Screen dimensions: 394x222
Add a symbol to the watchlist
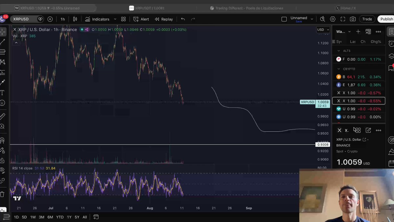(358, 32)
